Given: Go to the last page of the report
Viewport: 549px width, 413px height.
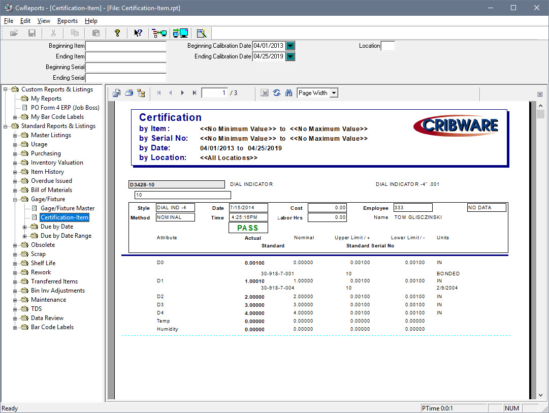Looking at the screenshot, I should click(x=195, y=92).
